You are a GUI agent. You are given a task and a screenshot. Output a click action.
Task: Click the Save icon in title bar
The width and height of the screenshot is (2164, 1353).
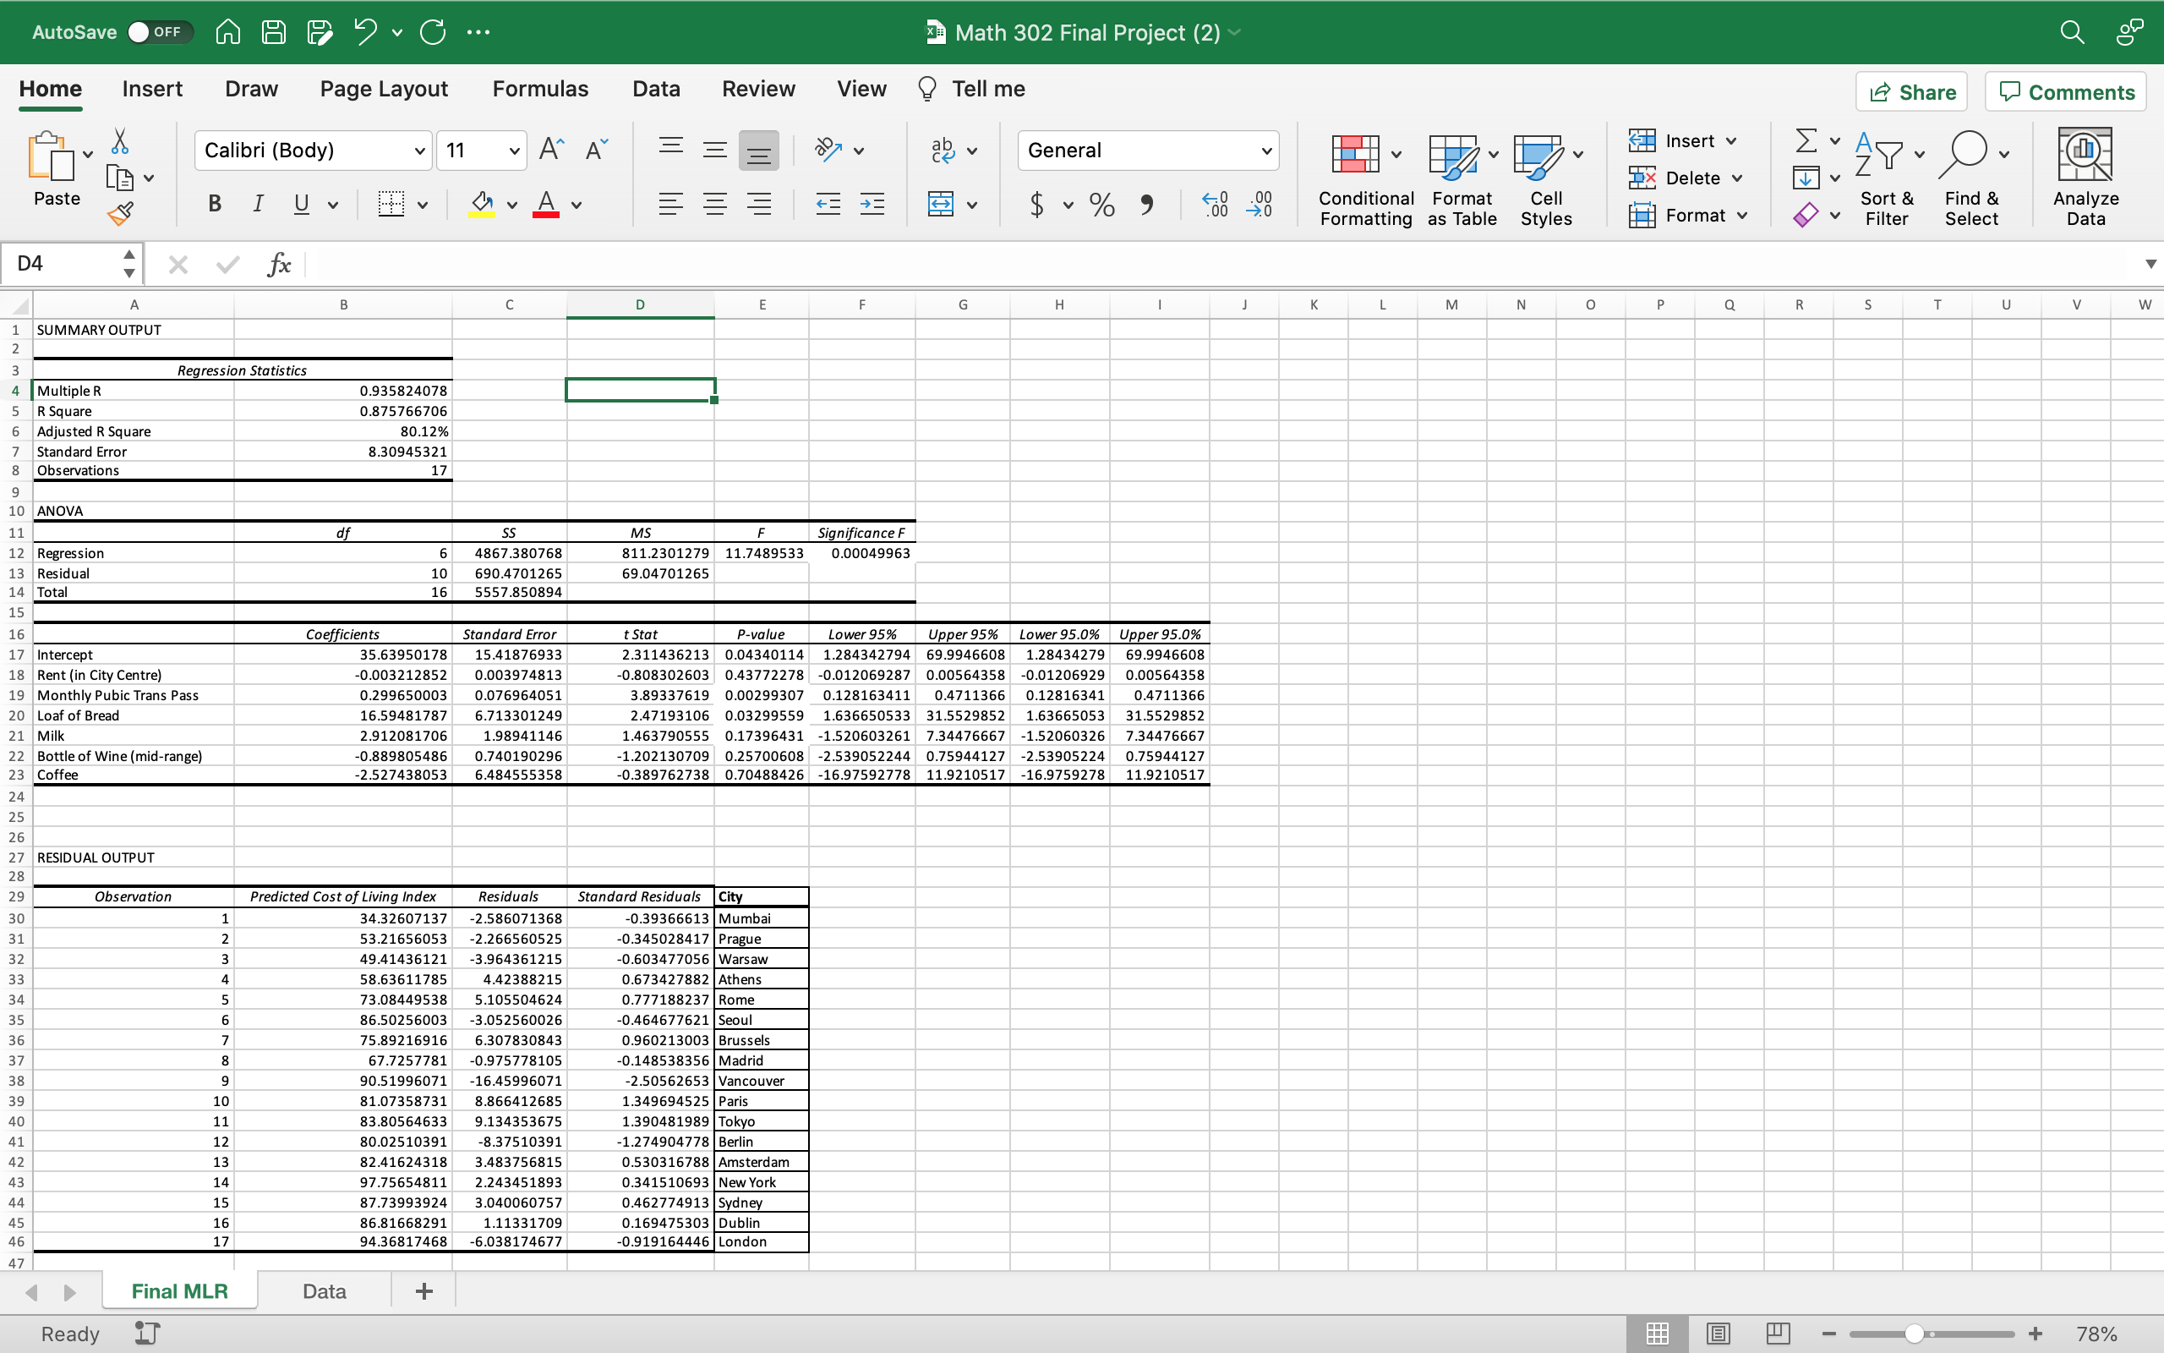click(274, 32)
